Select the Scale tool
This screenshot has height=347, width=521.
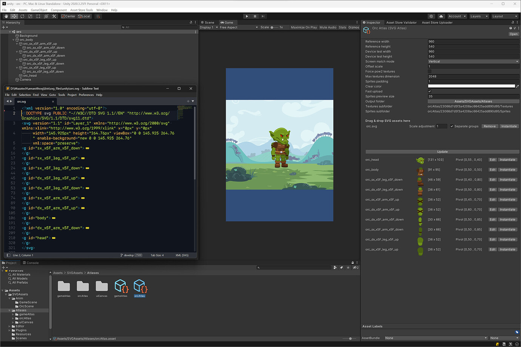(30, 16)
